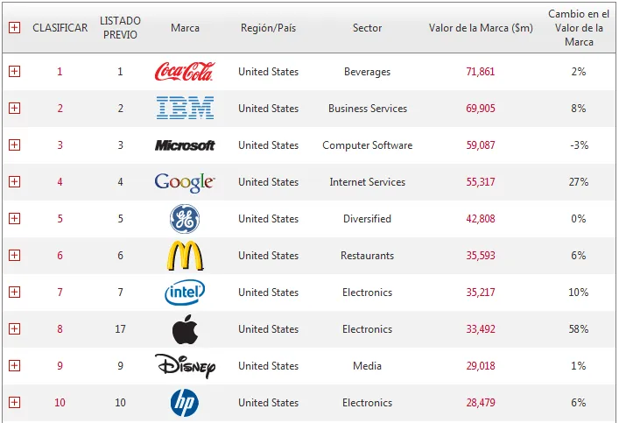Click the McDonald's golden arches logo
The image size is (619, 423).
(185, 256)
